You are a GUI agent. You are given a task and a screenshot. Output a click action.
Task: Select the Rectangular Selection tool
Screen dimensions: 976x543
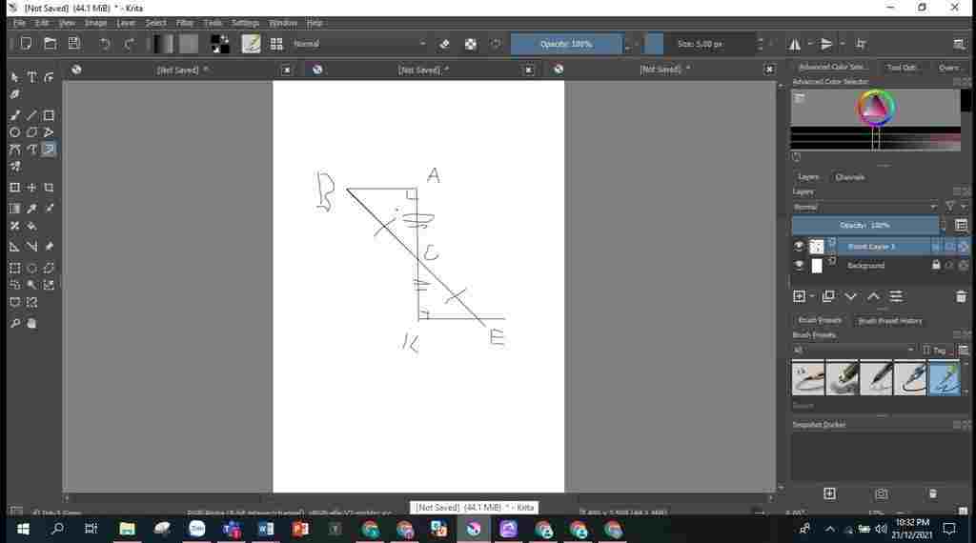click(15, 268)
